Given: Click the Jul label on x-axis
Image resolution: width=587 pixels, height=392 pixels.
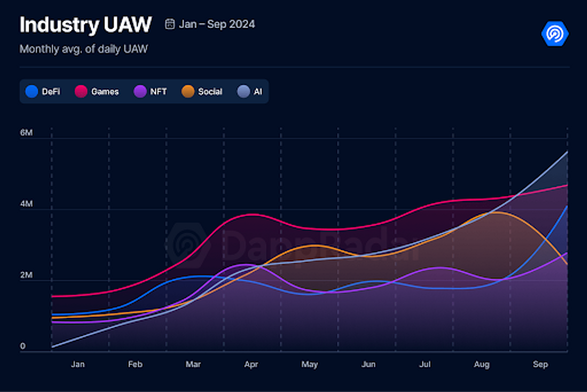Looking at the screenshot, I should point(425,364).
